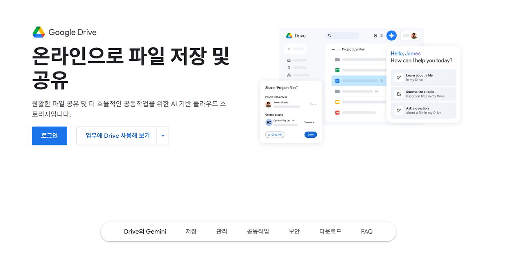524x259 pixels.
Task: Click the blue 로그인 button
Action: (50, 136)
